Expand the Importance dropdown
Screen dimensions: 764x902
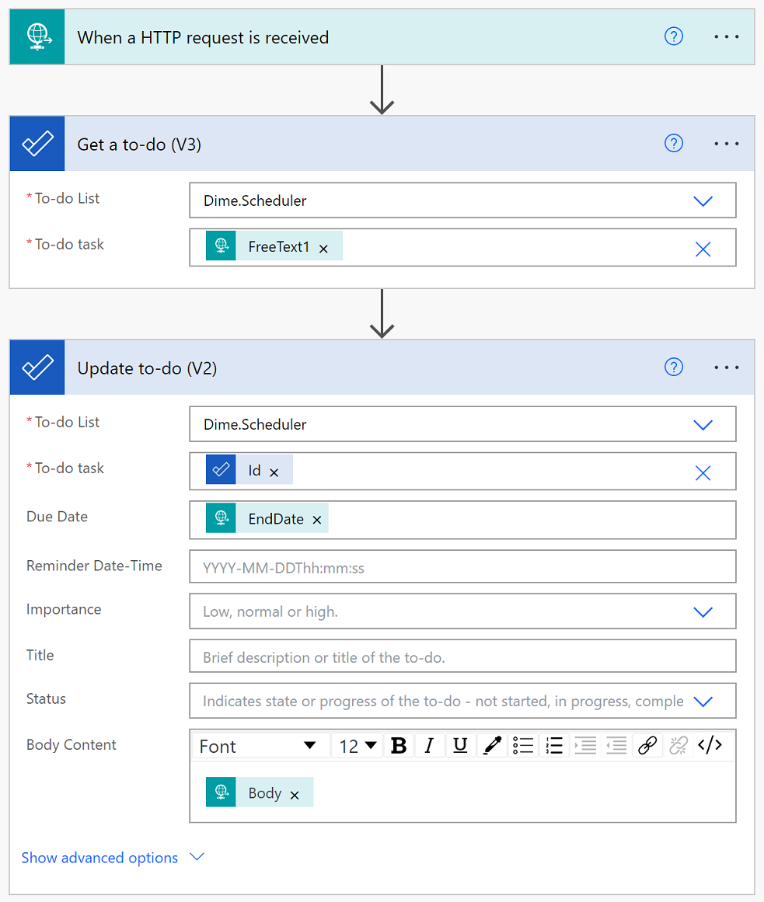[x=703, y=612]
